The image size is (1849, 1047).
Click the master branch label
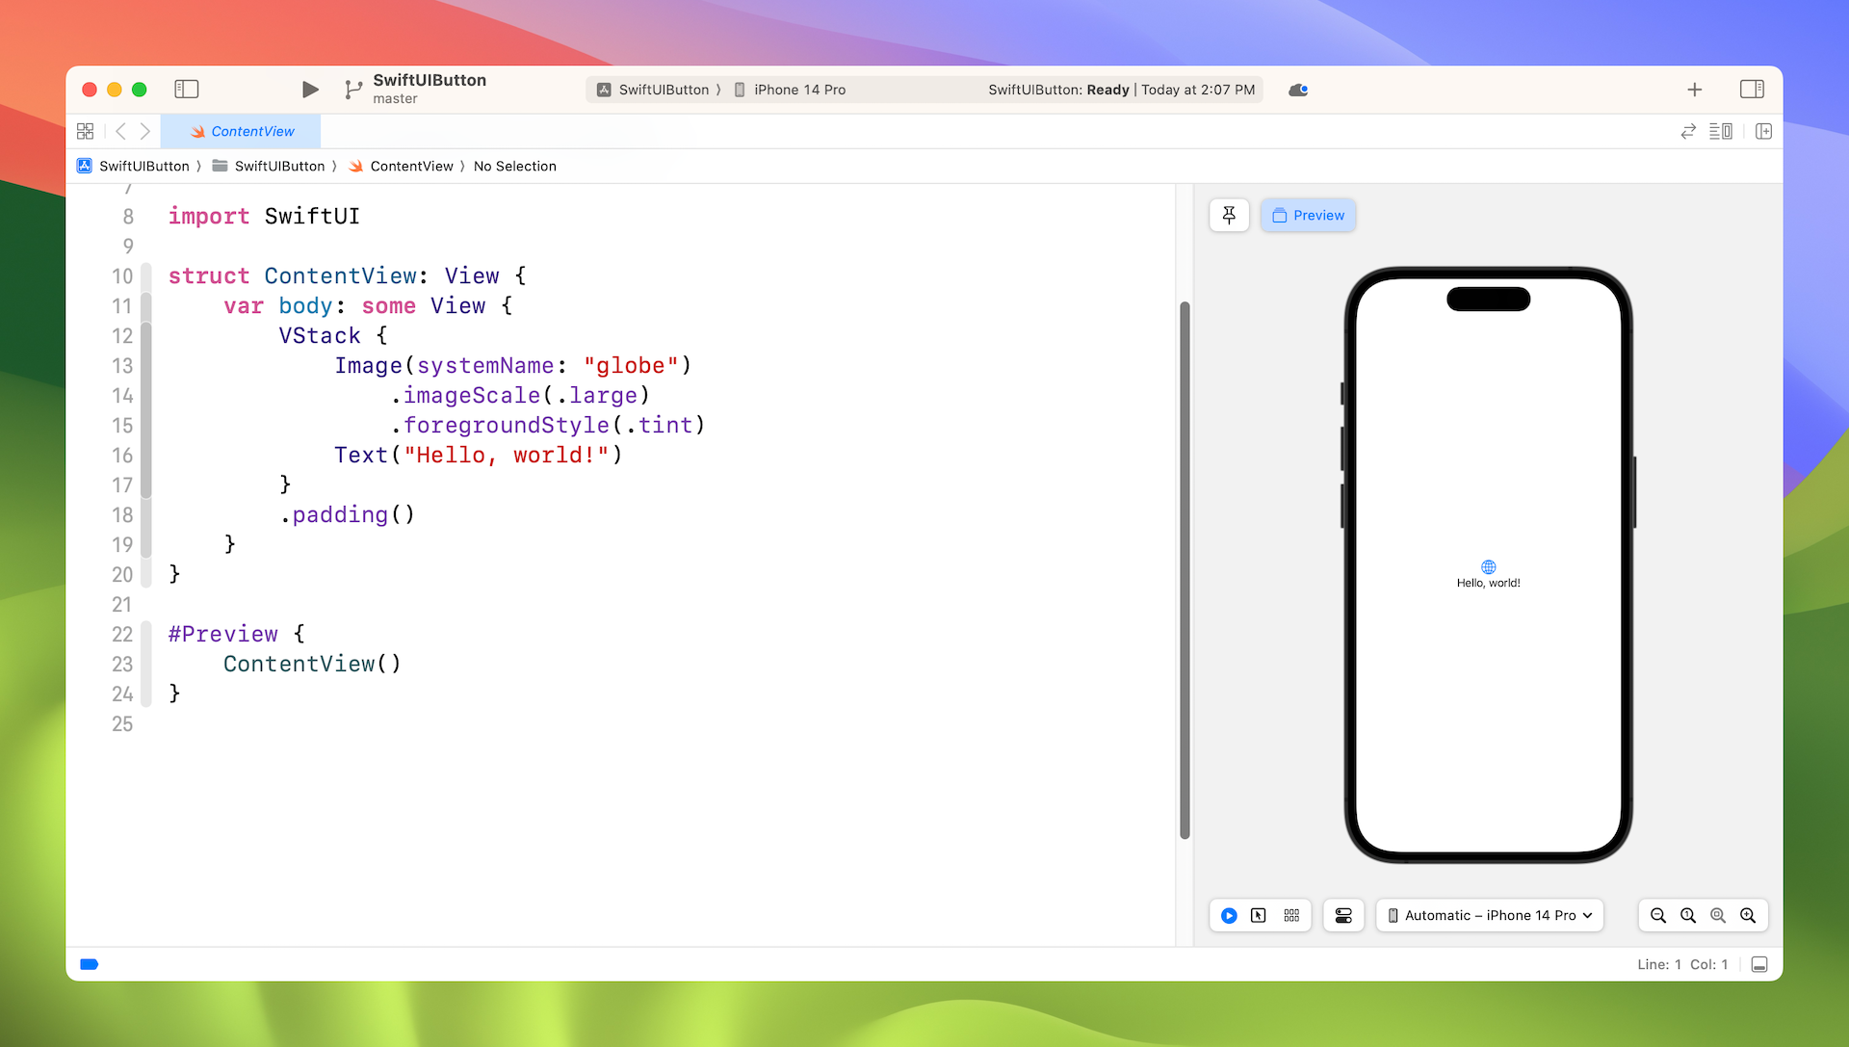(x=395, y=99)
